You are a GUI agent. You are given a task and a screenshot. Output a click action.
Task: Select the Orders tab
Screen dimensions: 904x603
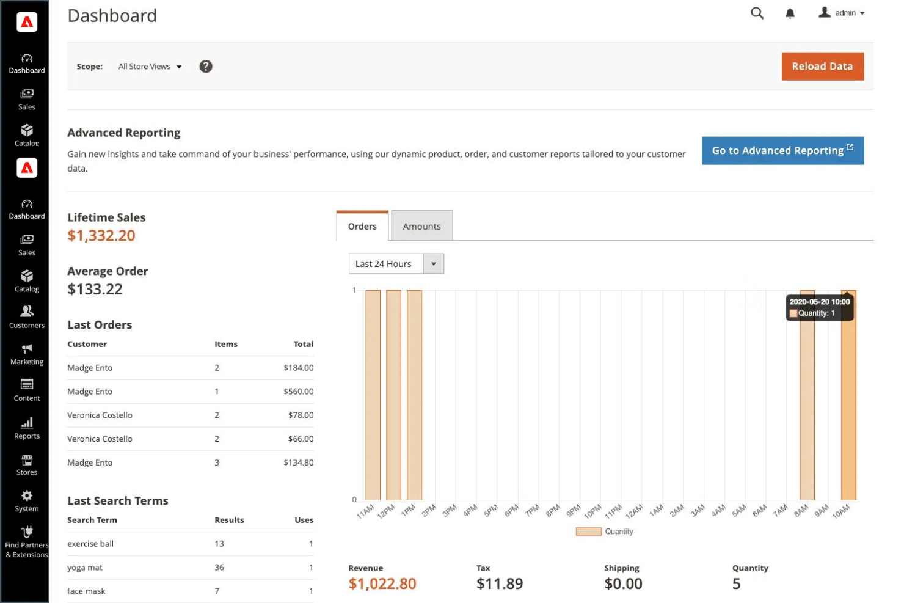click(x=362, y=225)
